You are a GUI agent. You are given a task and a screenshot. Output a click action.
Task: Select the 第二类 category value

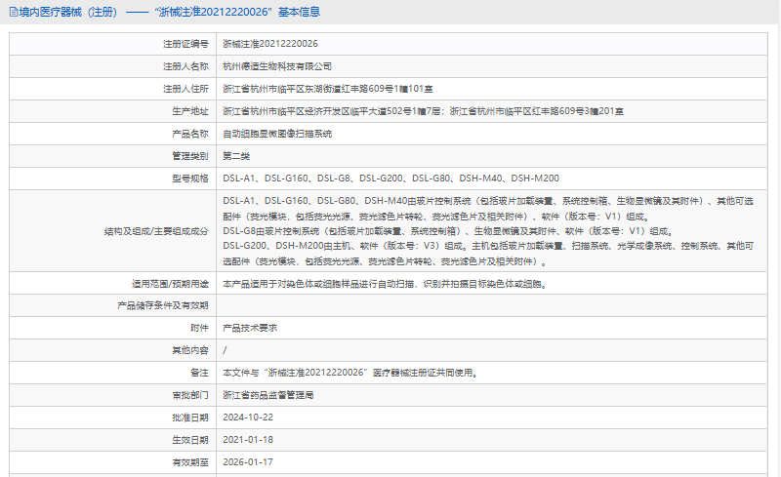tap(236, 156)
